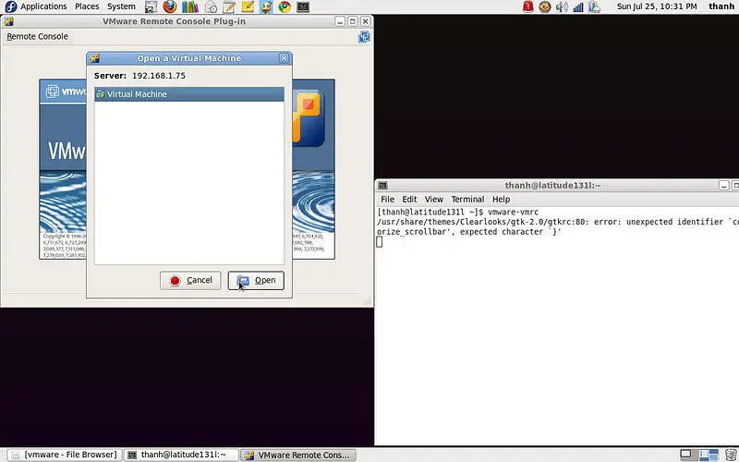739x462 pixels.
Task: Click the Fedora logo icon
Action: pos(10,6)
